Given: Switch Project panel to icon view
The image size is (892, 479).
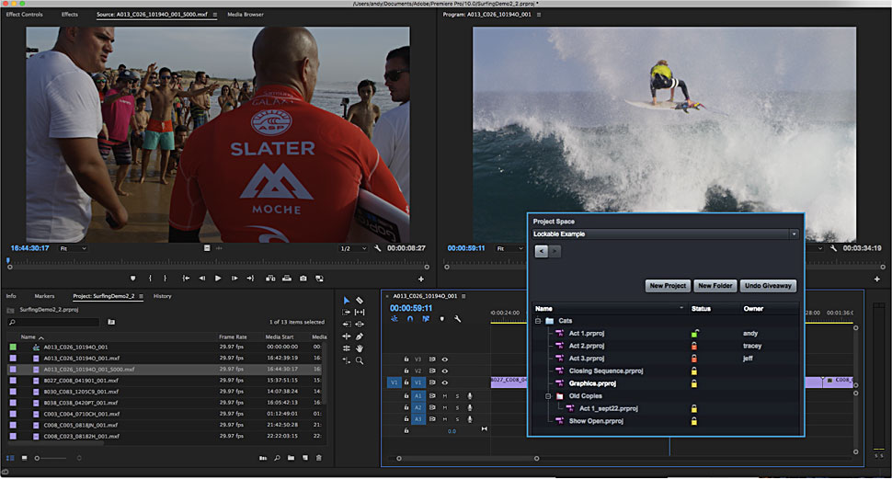Looking at the screenshot, I should tap(24, 458).
